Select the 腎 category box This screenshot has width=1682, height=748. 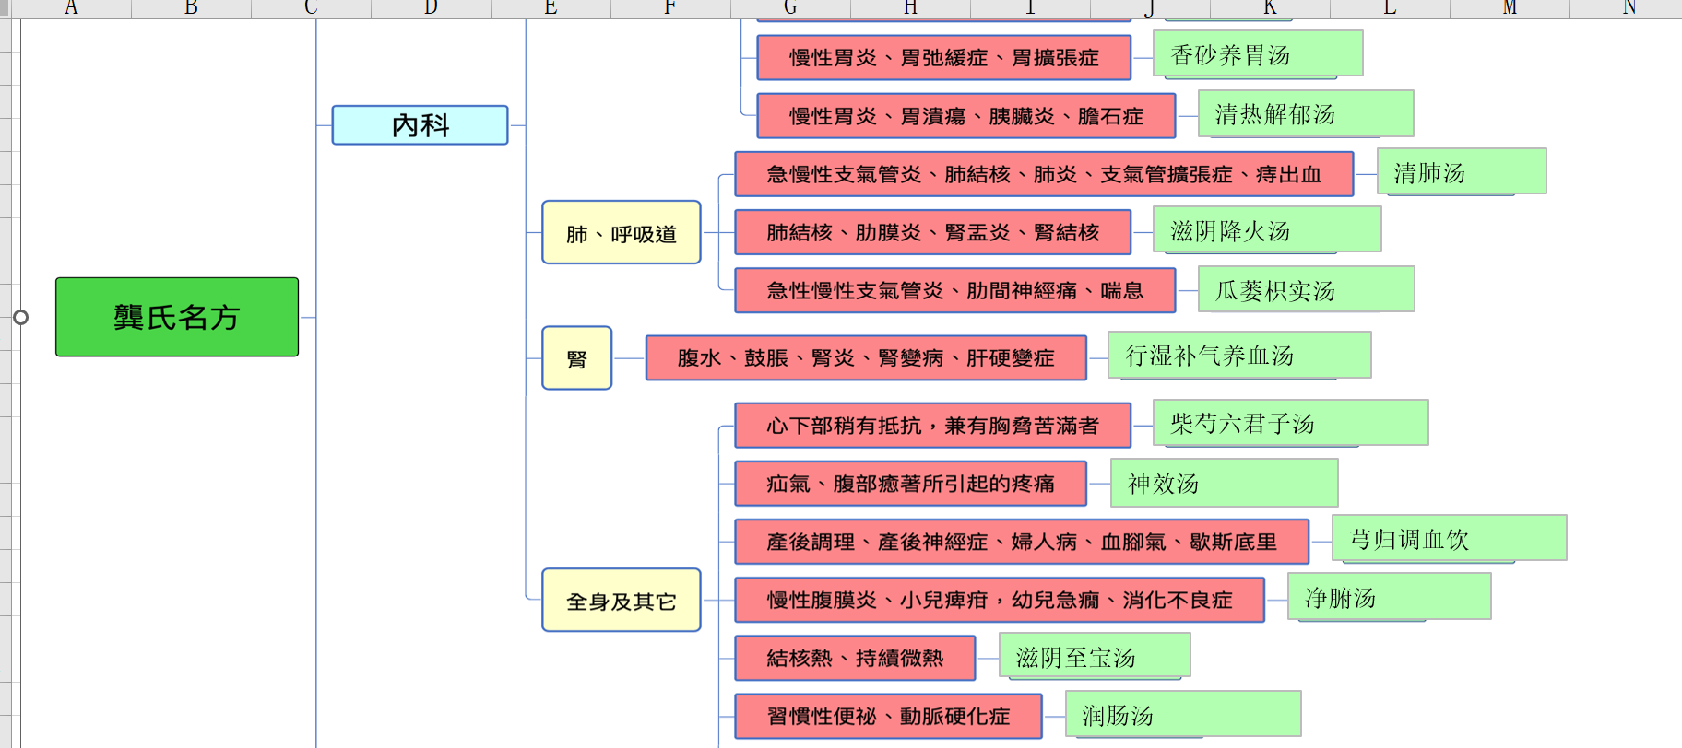point(577,357)
